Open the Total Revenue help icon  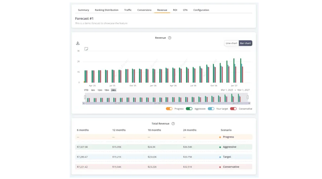(173, 124)
